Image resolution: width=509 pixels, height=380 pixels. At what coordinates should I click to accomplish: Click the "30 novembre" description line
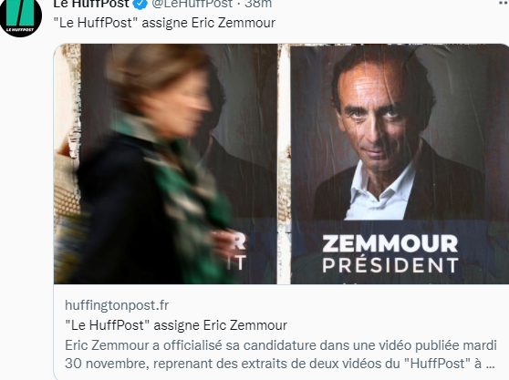(280, 364)
